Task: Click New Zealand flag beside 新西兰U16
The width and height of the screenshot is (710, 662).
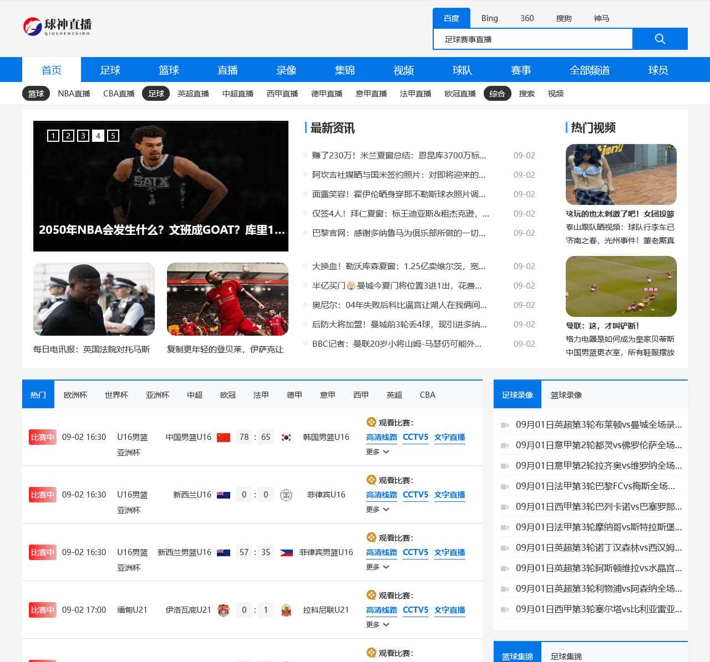Action: tap(224, 495)
